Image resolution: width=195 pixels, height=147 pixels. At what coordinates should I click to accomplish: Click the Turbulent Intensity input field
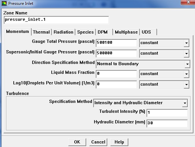(x=167, y=113)
